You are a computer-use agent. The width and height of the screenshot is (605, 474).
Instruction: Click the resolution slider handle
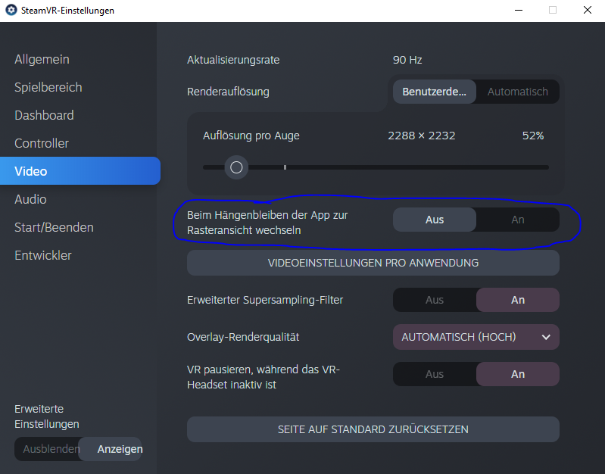coord(236,167)
